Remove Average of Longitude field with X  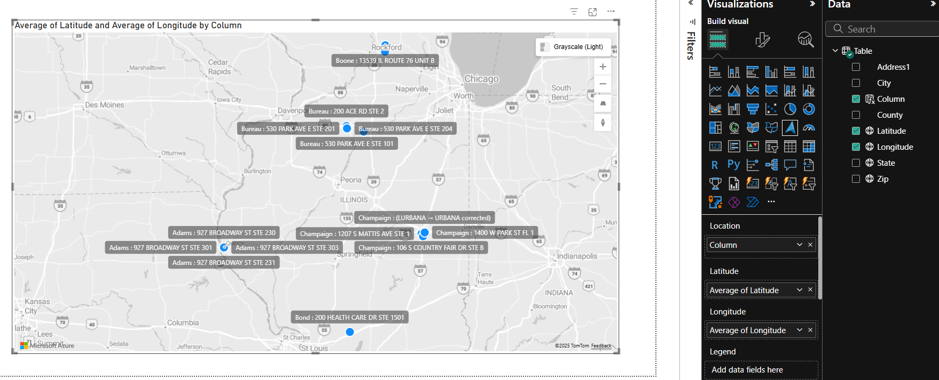810,330
